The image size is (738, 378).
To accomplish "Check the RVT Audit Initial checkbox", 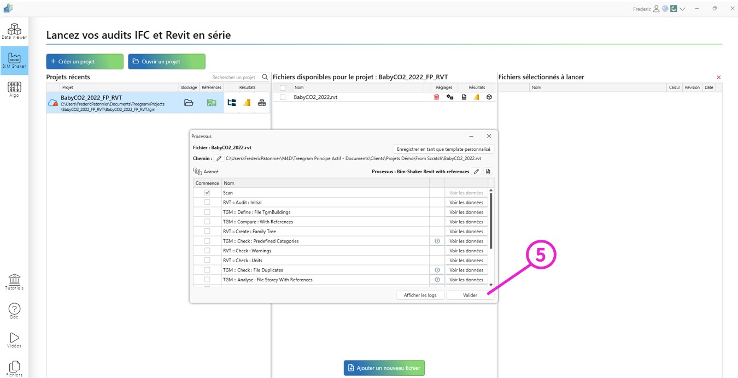I will [x=207, y=203].
